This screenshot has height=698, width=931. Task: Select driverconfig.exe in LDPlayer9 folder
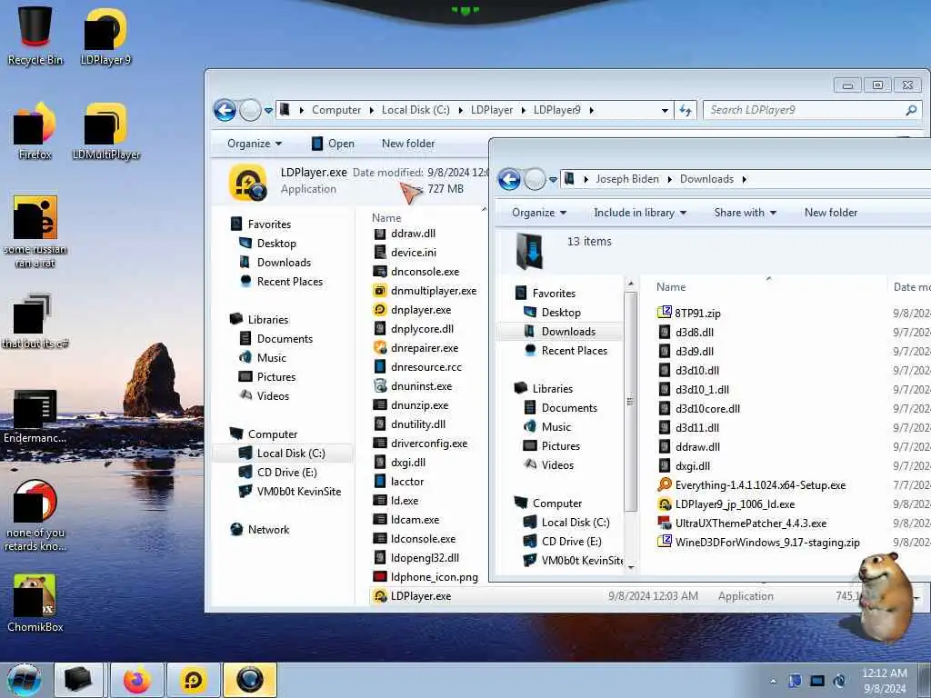coord(420,444)
